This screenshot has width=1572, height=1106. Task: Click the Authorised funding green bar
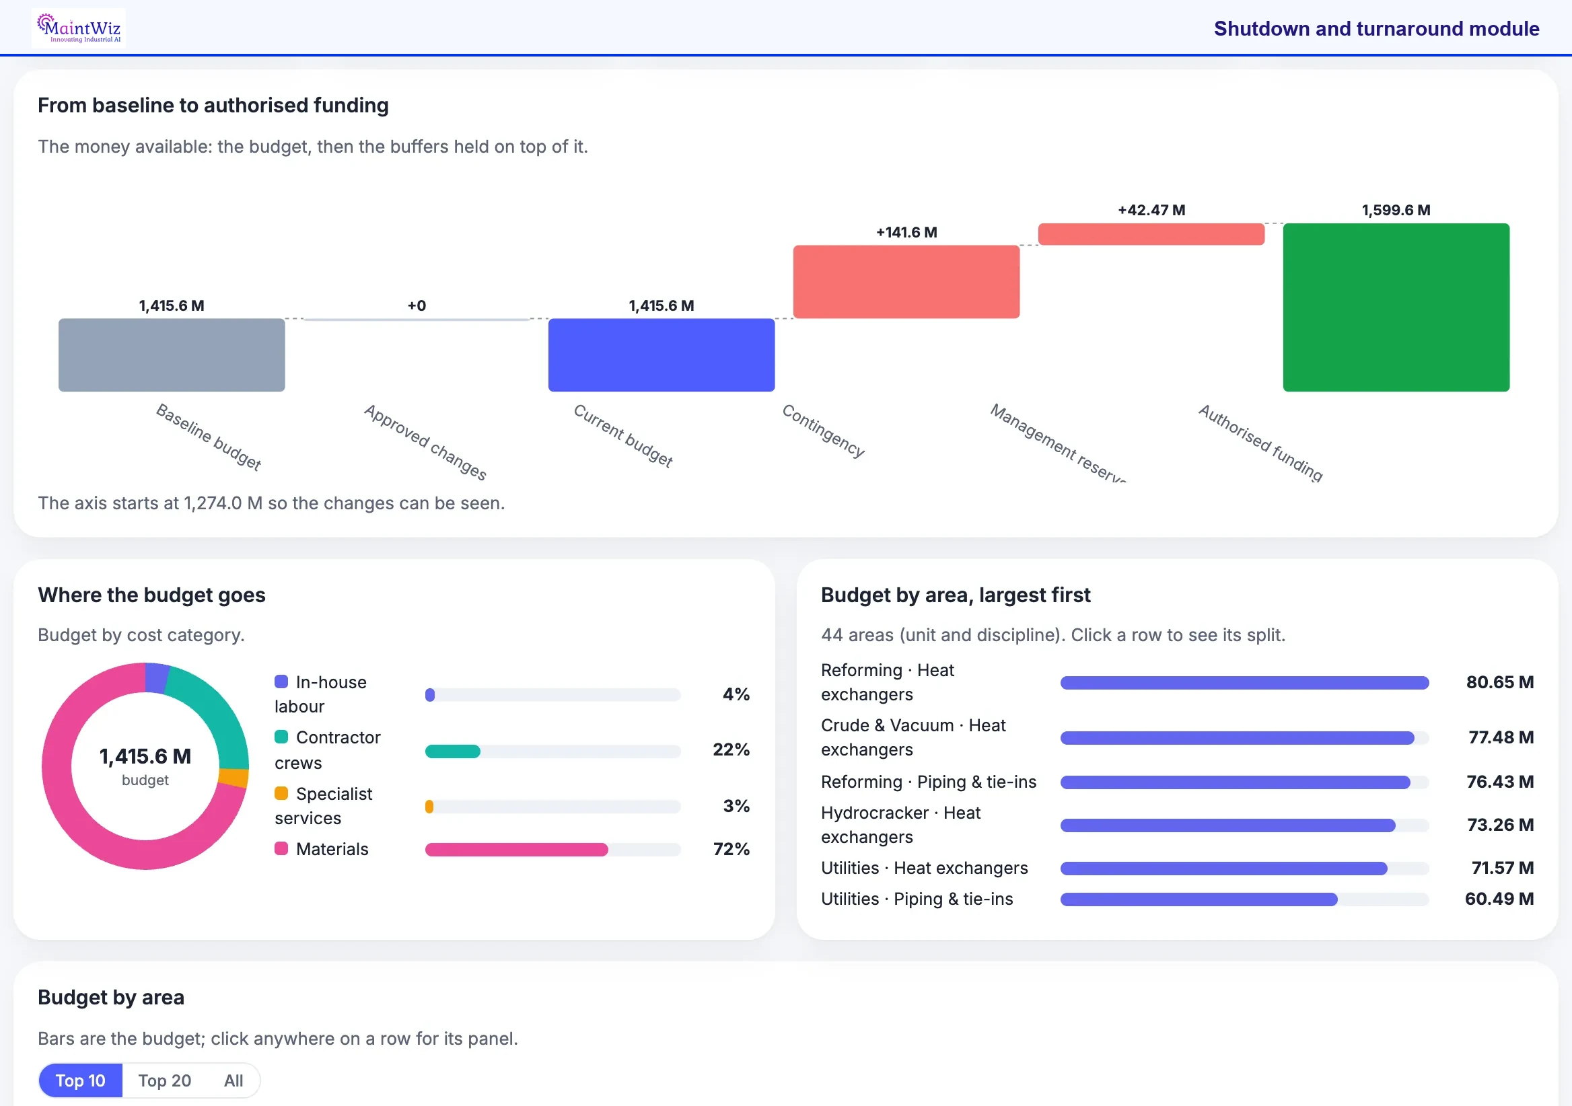coord(1396,307)
